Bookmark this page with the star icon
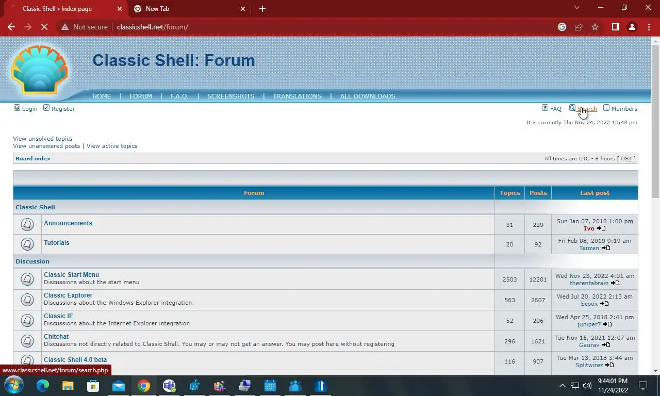The image size is (660, 396). [x=595, y=27]
